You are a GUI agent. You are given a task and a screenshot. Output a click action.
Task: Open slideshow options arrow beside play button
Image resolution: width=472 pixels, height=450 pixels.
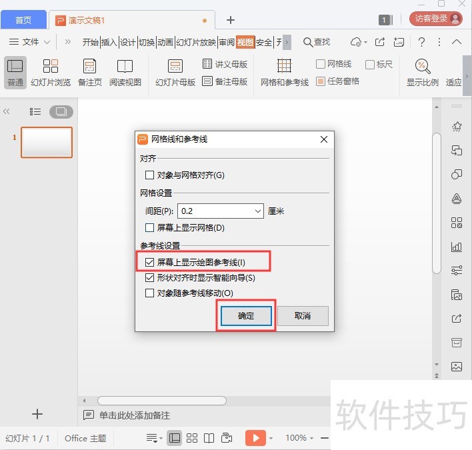pyautogui.click(x=271, y=438)
